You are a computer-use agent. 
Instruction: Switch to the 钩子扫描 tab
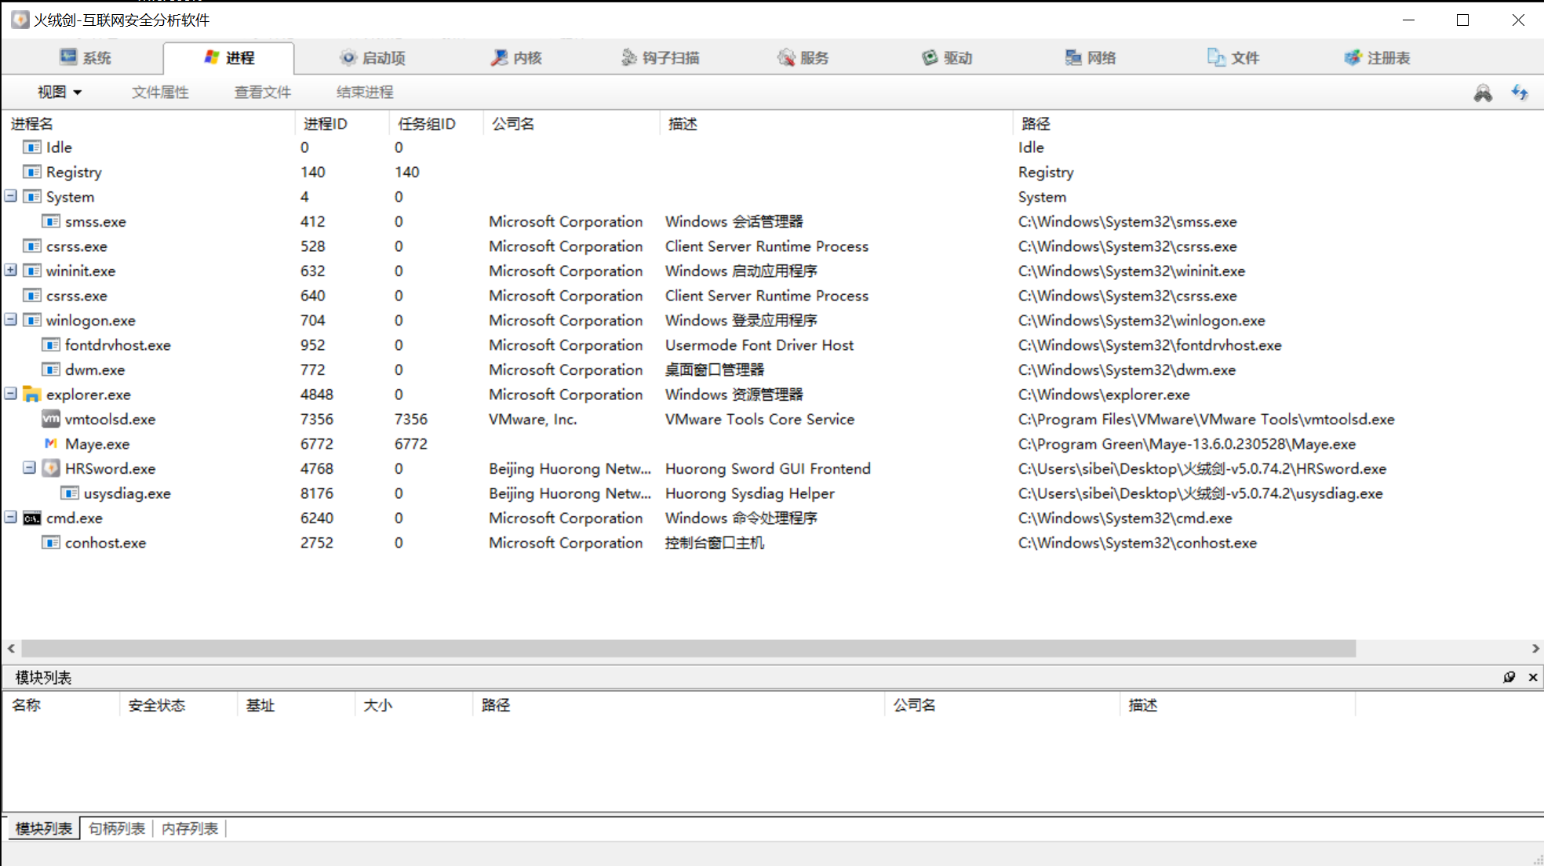tap(660, 57)
